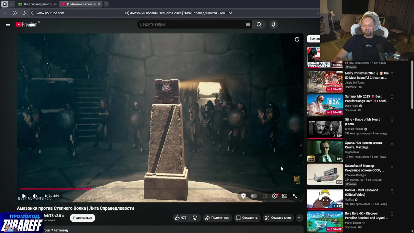The height and width of the screenshot is (233, 414).
Task: Open a new browser tab
Action: (x=106, y=4)
